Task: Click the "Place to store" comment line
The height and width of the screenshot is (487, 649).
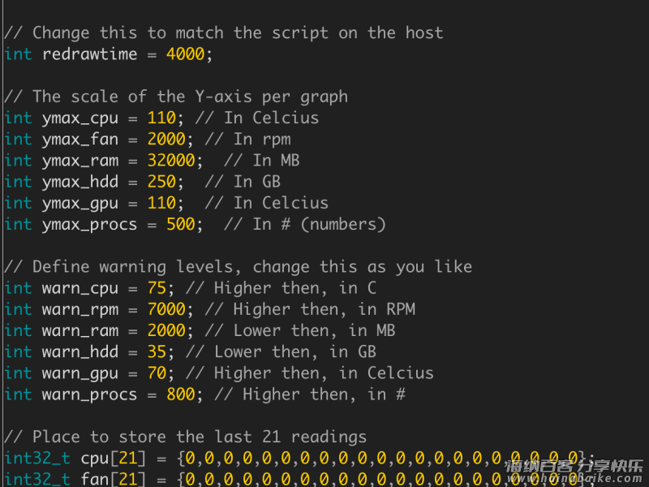Action: pyautogui.click(x=186, y=437)
